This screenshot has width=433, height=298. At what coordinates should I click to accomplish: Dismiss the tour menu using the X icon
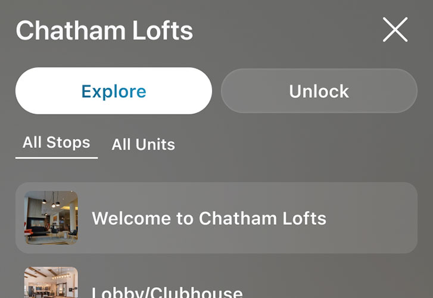tap(395, 30)
